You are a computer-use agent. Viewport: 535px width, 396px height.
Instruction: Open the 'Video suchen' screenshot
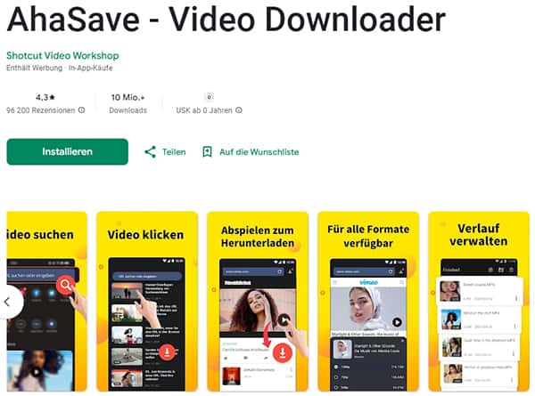click(x=47, y=302)
